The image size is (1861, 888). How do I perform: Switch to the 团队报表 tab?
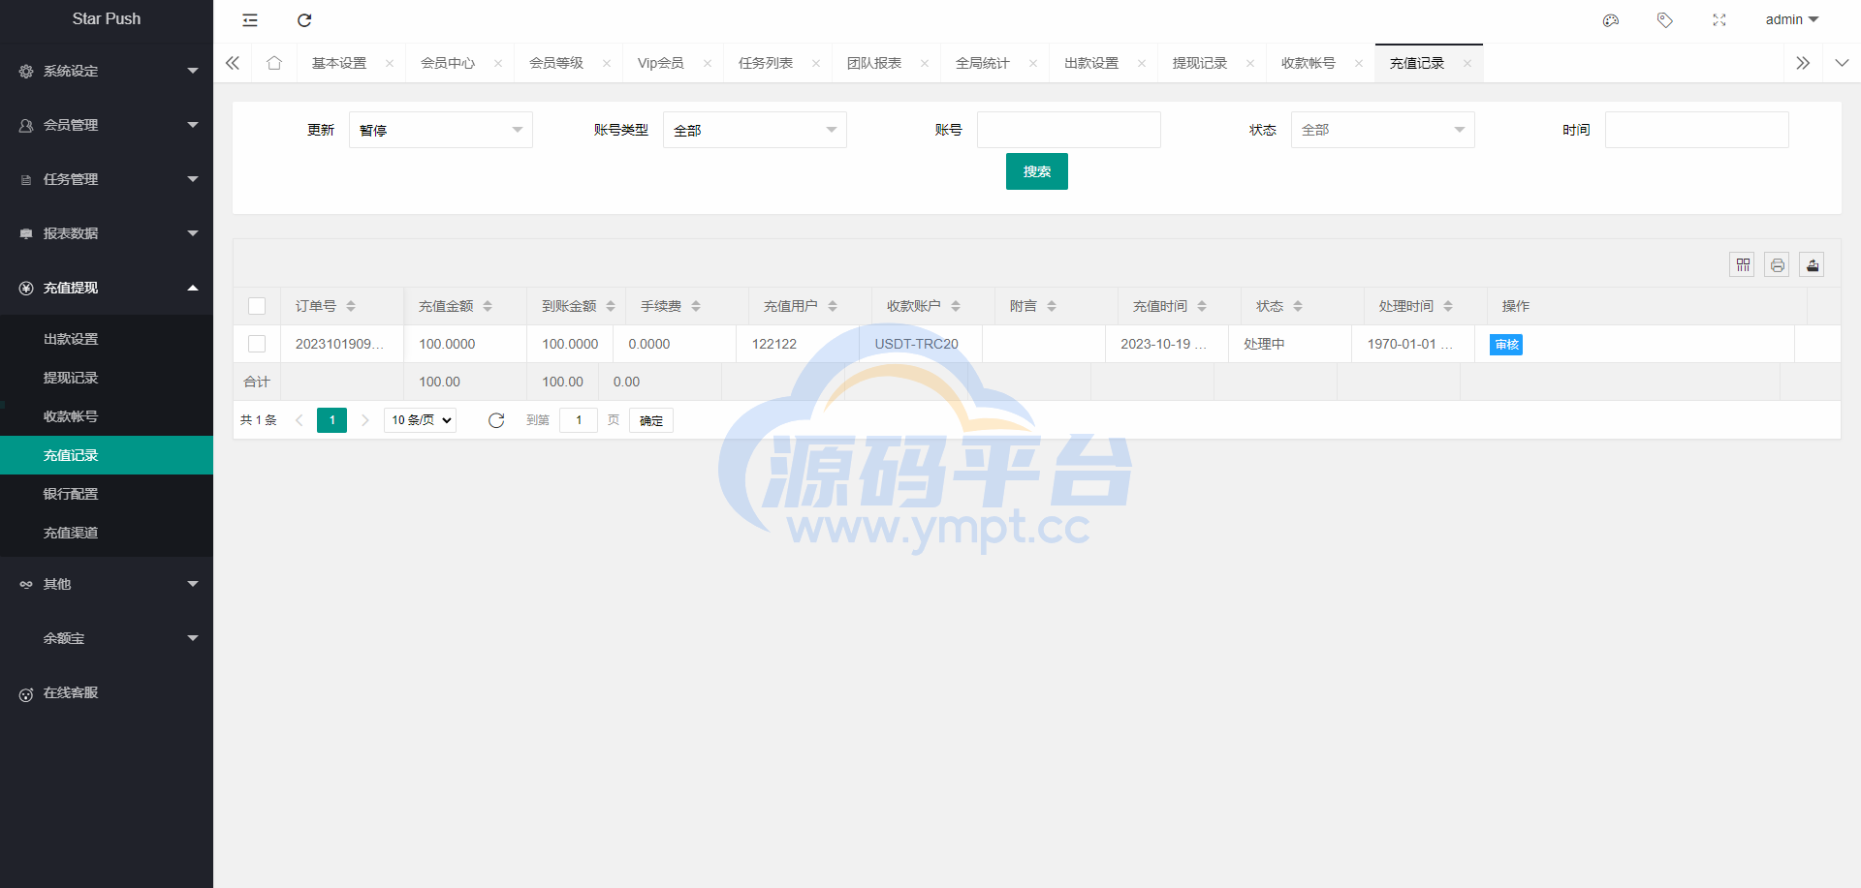coord(874,63)
